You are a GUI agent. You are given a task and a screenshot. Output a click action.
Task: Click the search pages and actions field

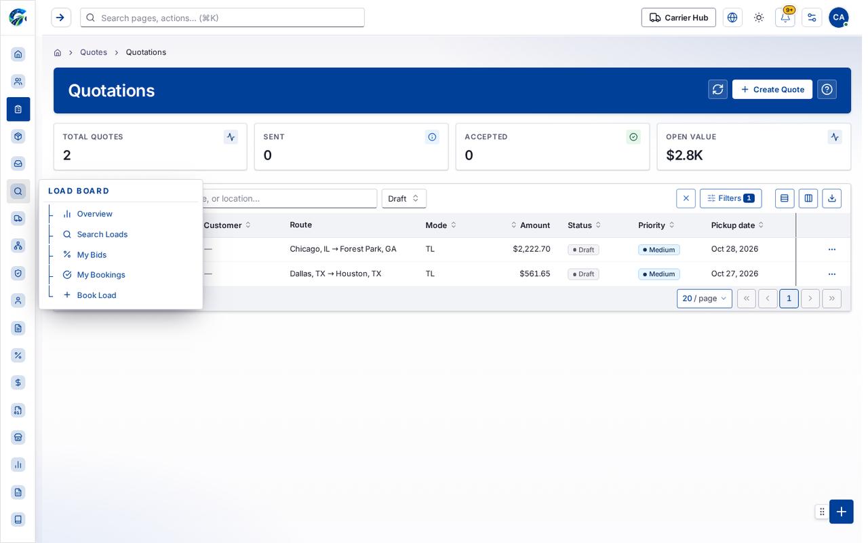(x=222, y=18)
